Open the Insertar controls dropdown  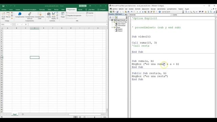click(49, 16)
